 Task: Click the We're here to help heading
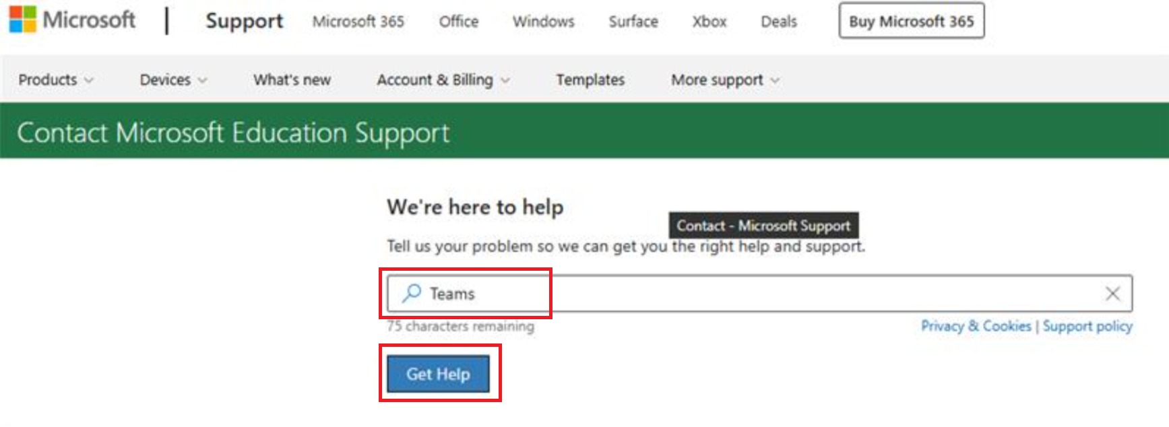point(475,207)
